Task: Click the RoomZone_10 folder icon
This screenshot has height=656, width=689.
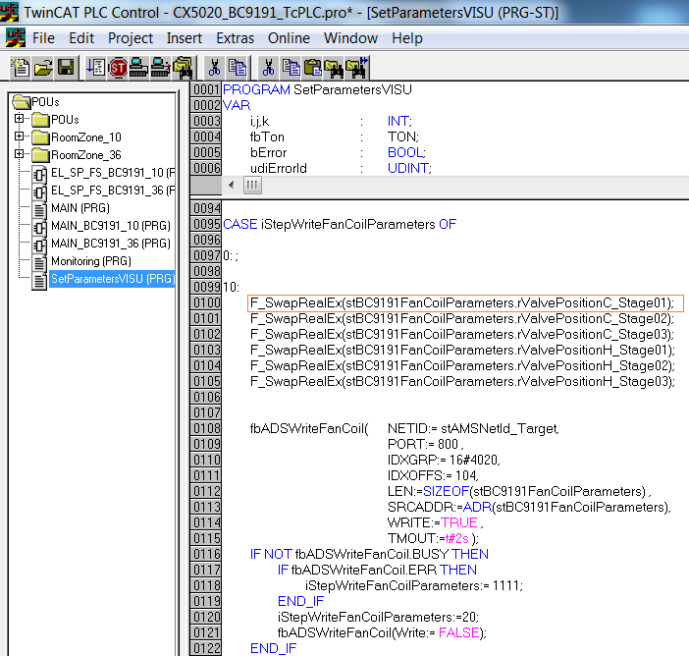Action: point(40,137)
